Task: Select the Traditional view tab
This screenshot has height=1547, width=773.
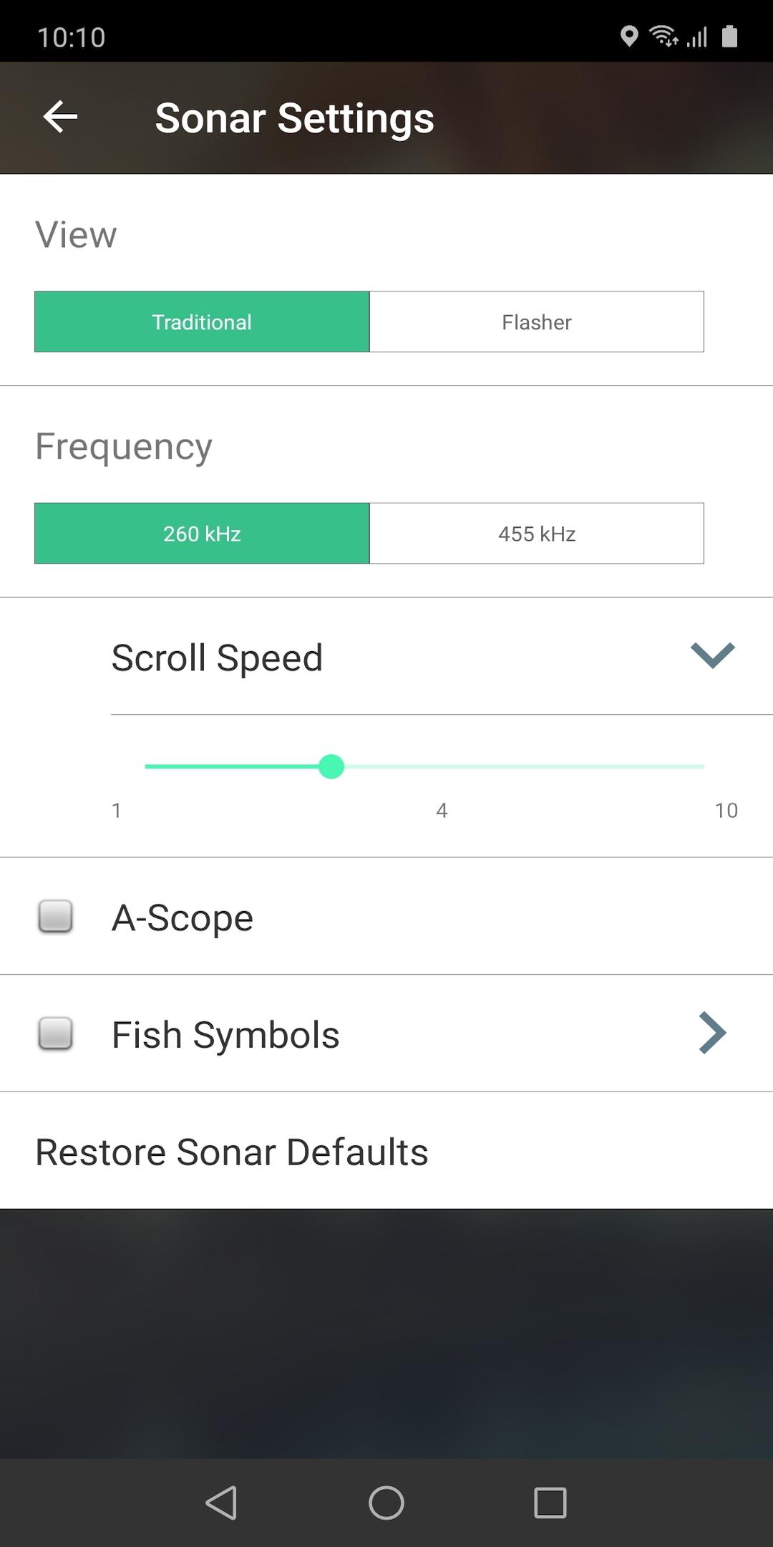Action: pos(202,322)
